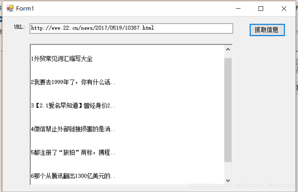Maximize the Form1 window

pyautogui.click(x=261, y=9)
